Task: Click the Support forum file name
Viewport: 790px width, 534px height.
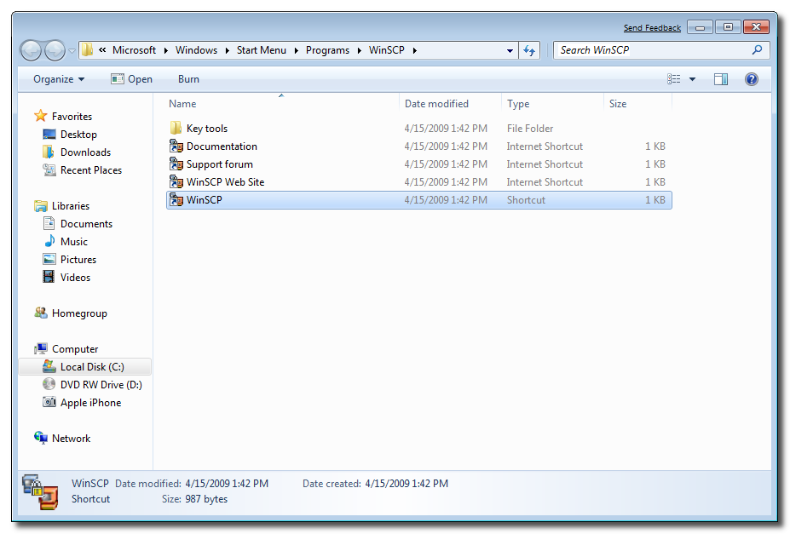Action: [220, 164]
